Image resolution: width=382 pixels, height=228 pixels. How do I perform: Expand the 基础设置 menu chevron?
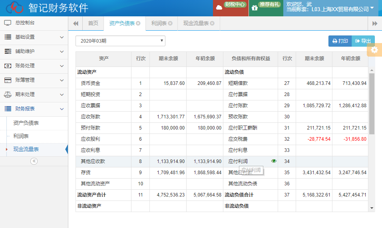coord(62,37)
